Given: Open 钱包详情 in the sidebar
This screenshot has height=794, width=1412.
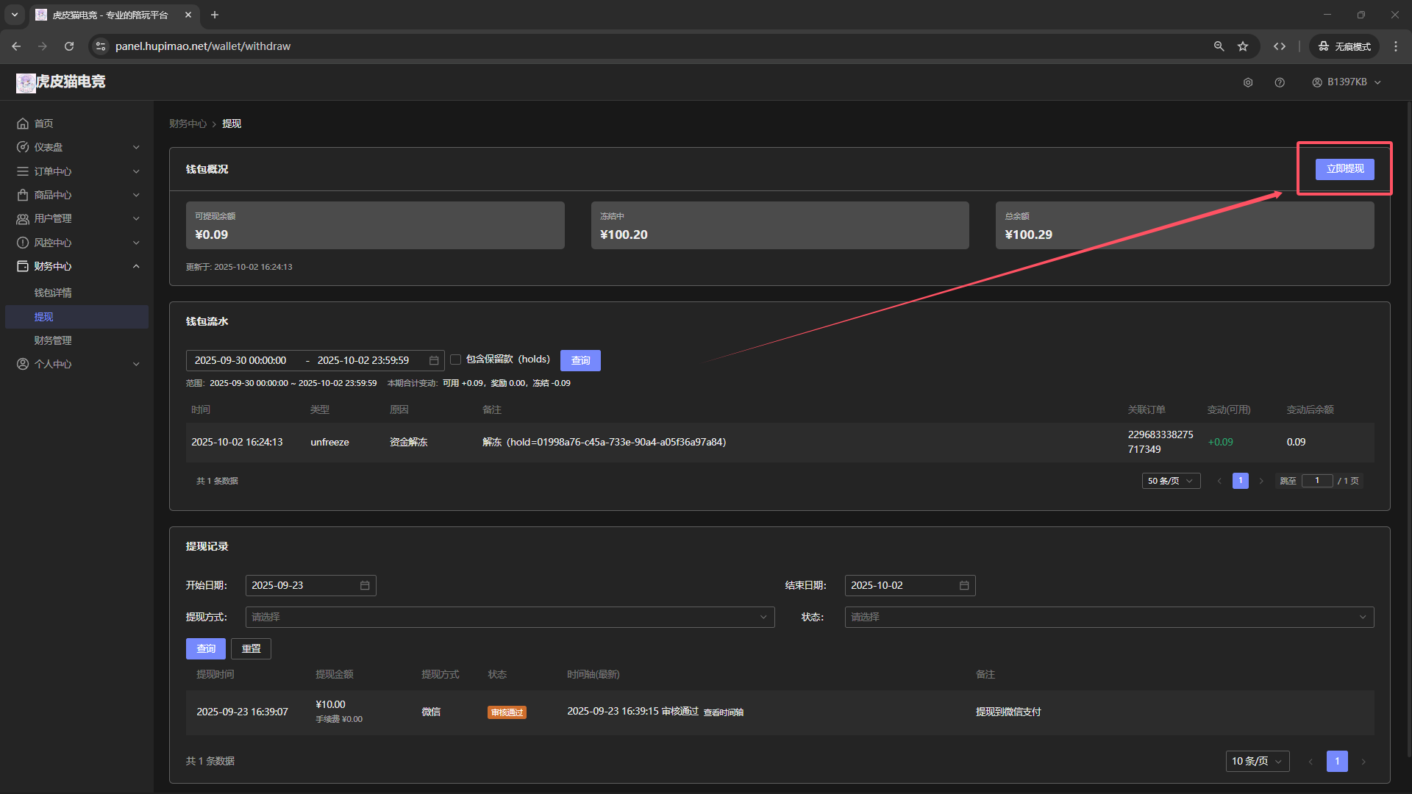Looking at the screenshot, I should pyautogui.click(x=53, y=293).
